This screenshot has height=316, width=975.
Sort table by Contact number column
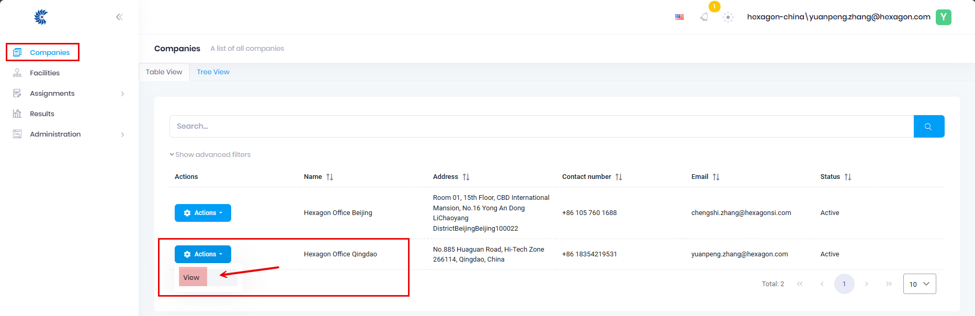pyautogui.click(x=619, y=177)
